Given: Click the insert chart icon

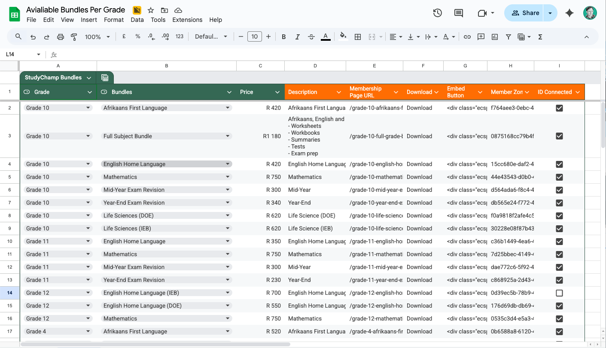Looking at the screenshot, I should (495, 37).
